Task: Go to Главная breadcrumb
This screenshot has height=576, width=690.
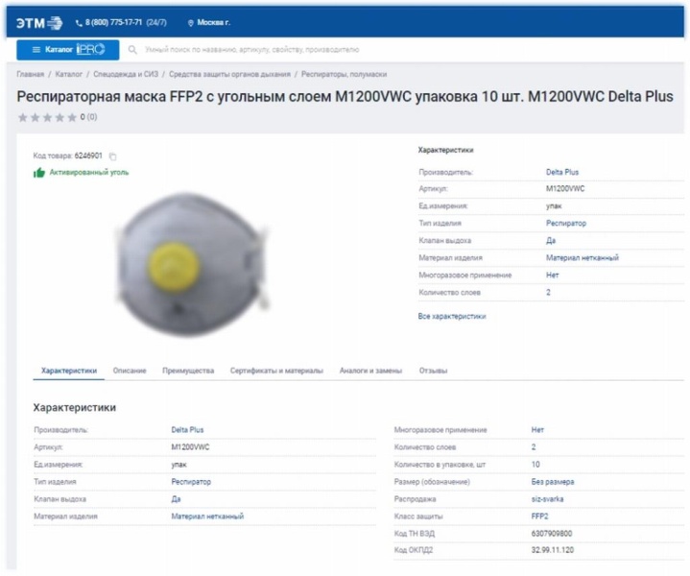Action: (31, 74)
